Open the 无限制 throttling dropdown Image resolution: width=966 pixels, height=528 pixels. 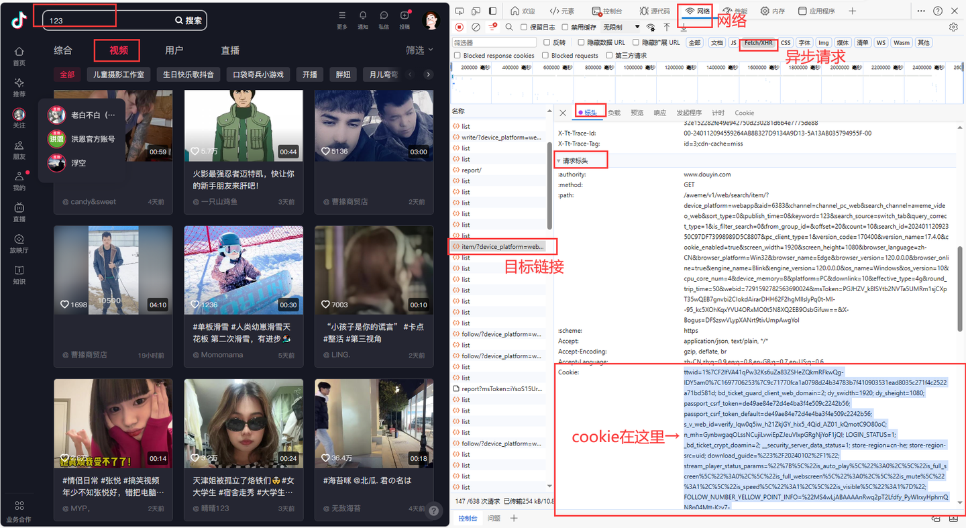click(621, 28)
